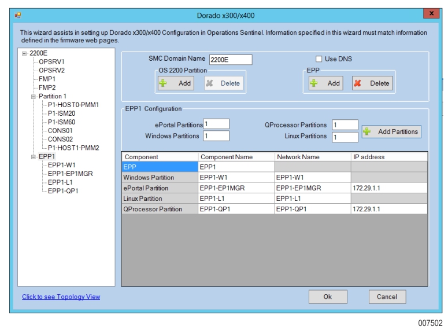Open the Click to see Topology View link
Image resolution: width=448 pixels, height=330 pixels.
(61, 297)
